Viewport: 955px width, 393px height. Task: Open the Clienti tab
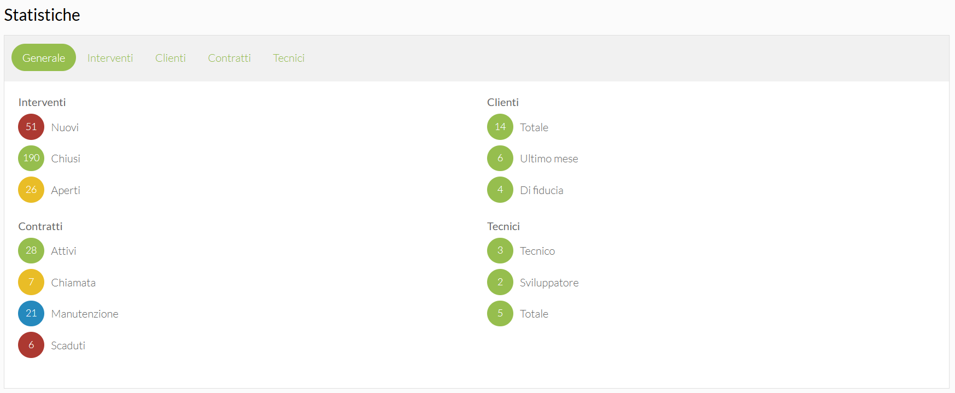click(171, 58)
